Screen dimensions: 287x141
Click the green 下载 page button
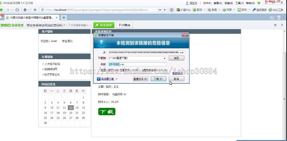[107, 112]
